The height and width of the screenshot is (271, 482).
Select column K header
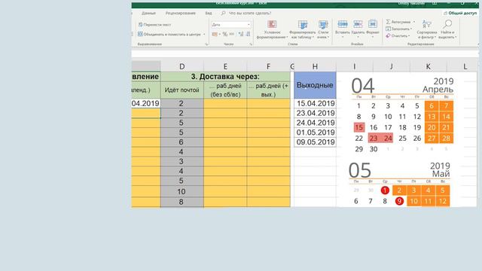(429, 66)
